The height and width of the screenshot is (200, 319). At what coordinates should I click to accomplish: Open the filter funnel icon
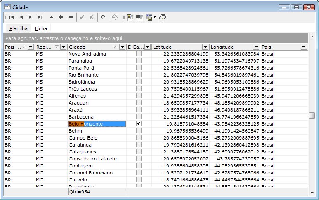(130, 17)
